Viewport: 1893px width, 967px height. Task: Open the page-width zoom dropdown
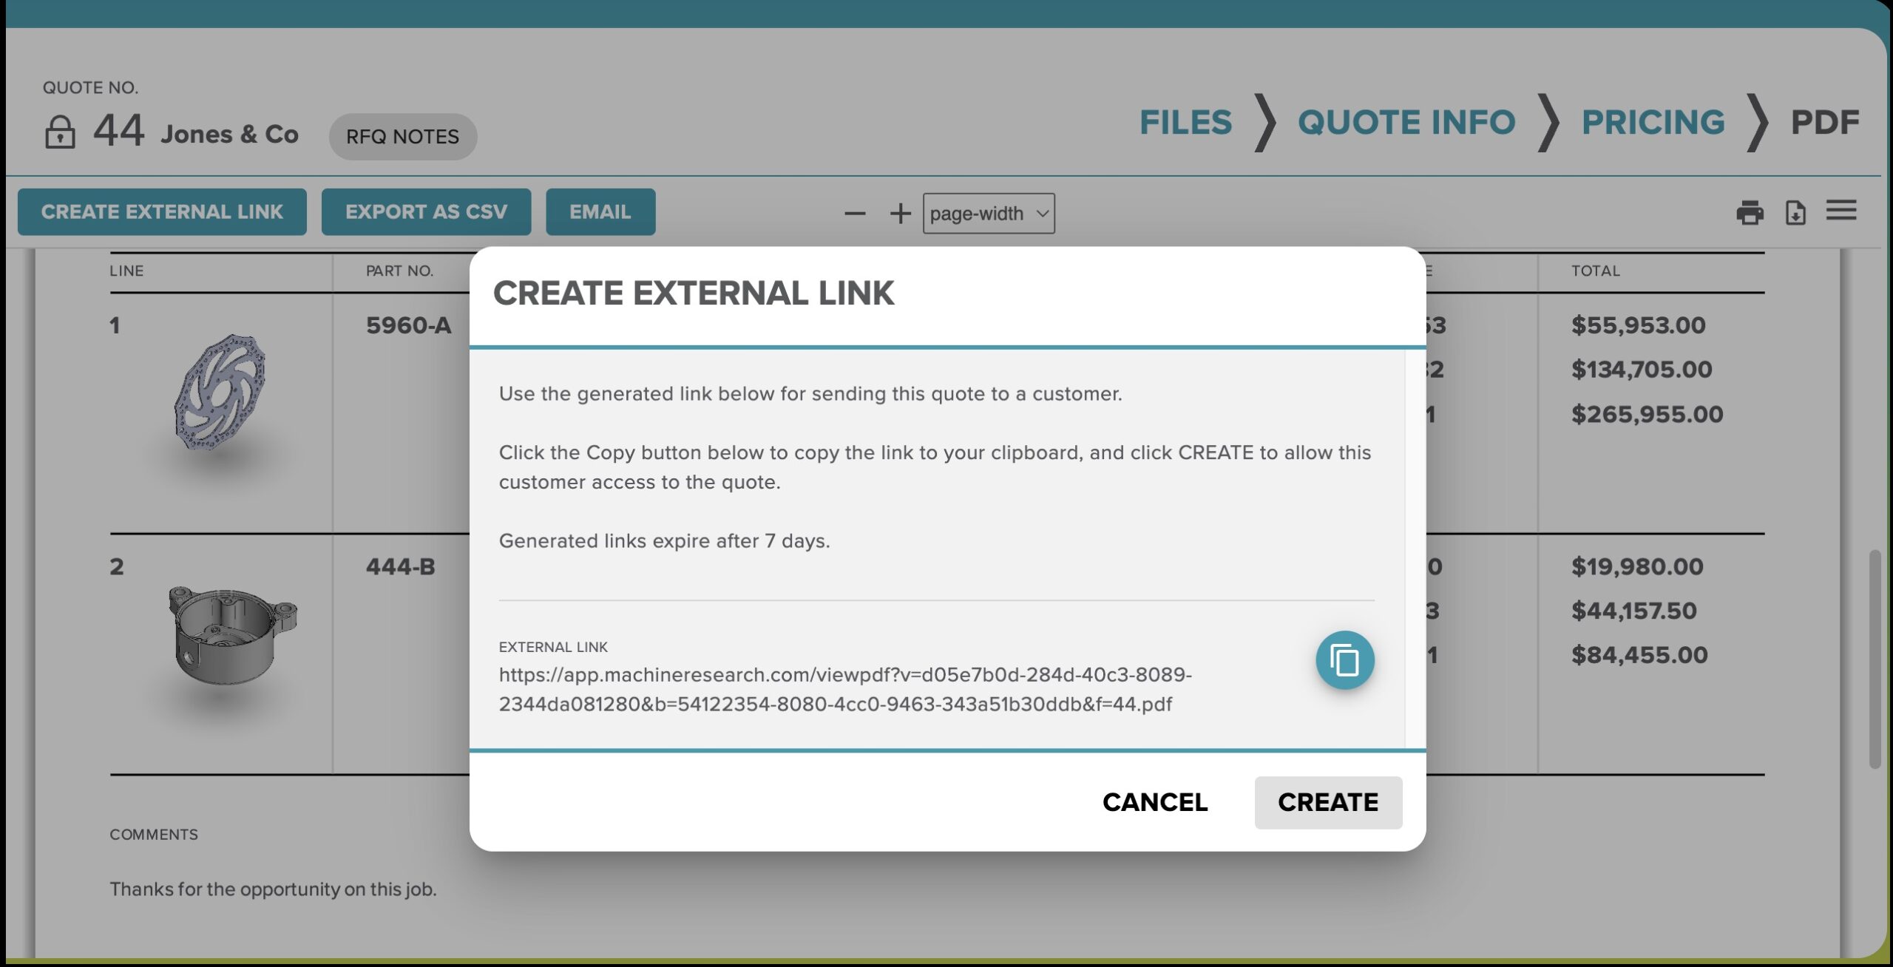coord(988,214)
